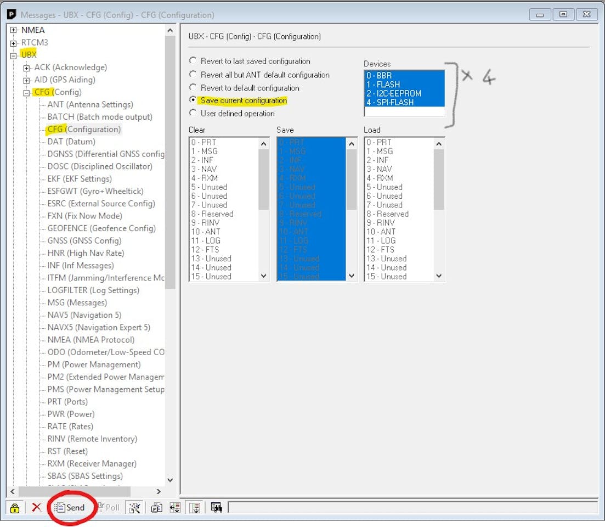605x527 pixels.
Task: Click the toolbar icon right of the magic wand
Action: 157,507
